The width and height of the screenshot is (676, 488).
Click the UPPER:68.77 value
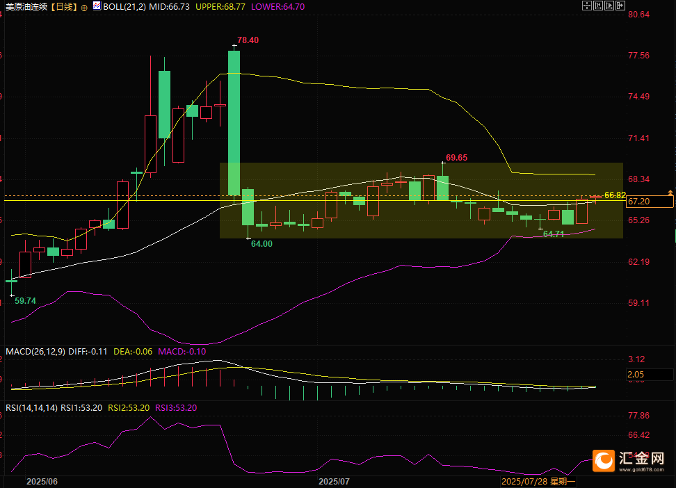[x=220, y=7]
